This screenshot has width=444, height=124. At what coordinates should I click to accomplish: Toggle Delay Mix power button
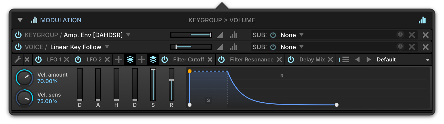[291, 59]
